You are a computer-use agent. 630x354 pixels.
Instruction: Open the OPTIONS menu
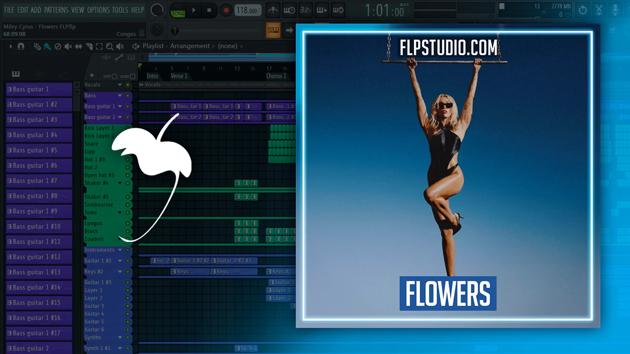[98, 10]
